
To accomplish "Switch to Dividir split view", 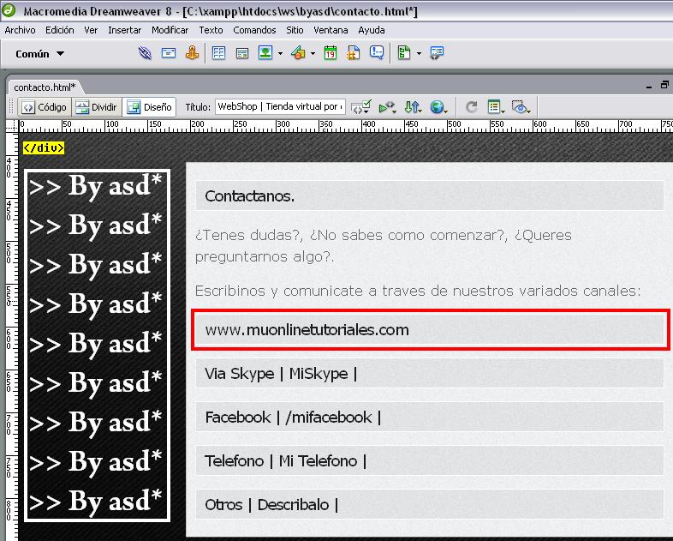I will tap(96, 107).
